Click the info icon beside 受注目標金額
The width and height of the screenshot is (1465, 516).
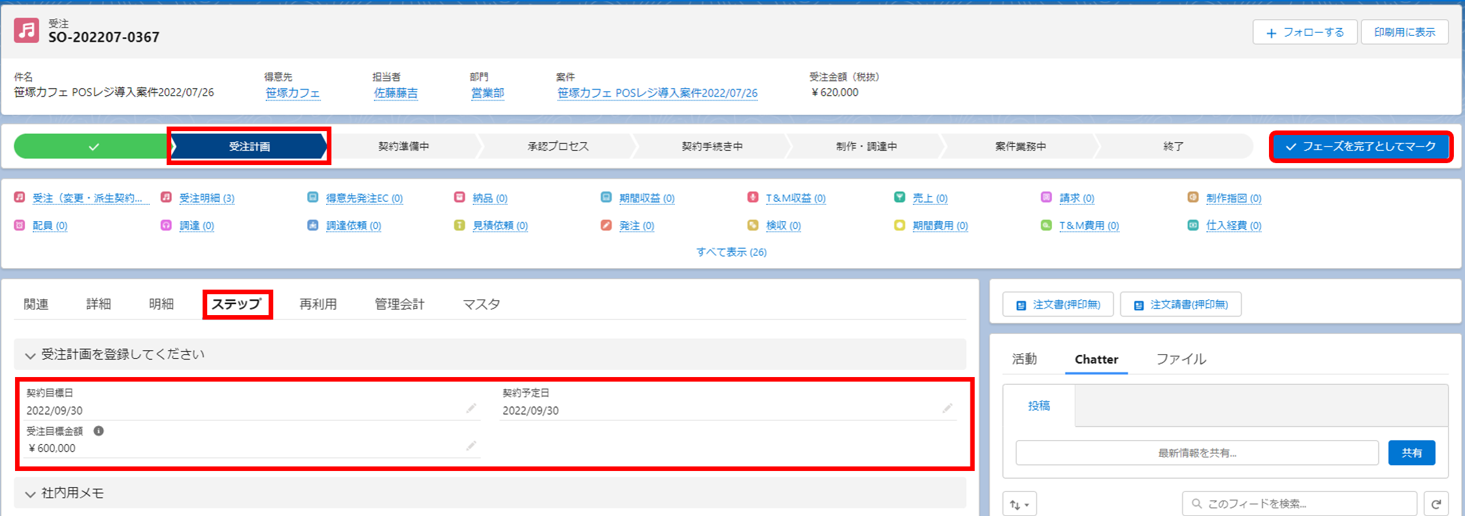click(x=99, y=431)
